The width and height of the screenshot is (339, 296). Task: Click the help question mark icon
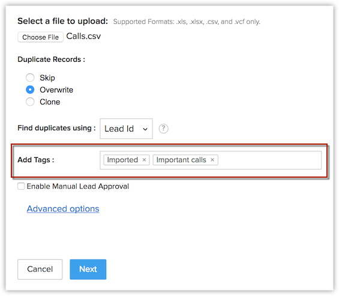pos(163,128)
